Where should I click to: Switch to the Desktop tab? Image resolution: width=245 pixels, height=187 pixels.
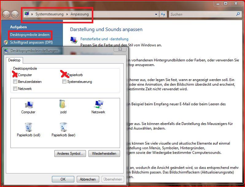[14, 60]
